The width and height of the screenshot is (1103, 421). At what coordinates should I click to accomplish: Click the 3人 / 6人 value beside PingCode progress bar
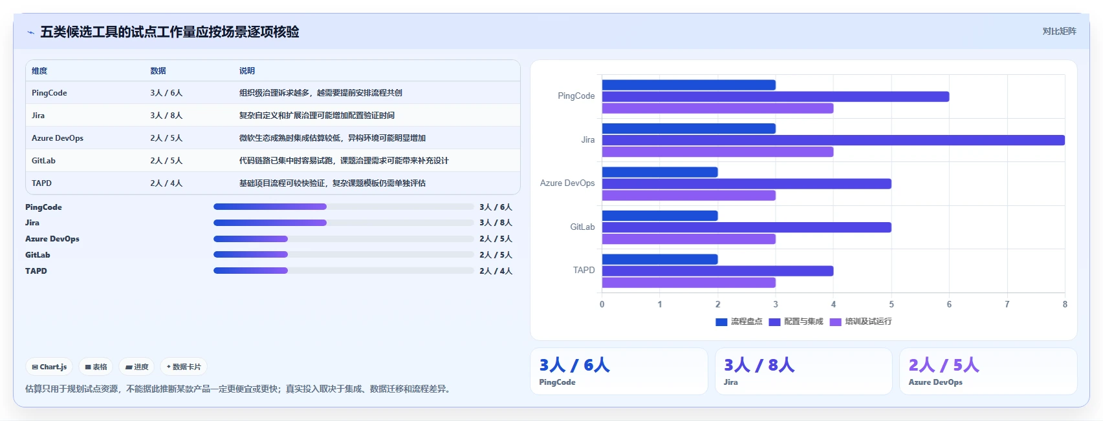click(496, 207)
